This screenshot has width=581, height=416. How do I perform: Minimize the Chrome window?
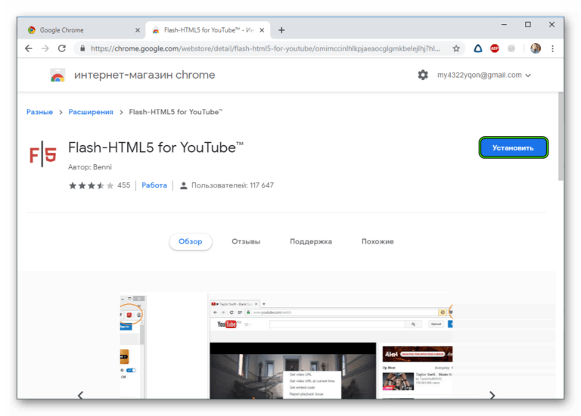[504, 24]
